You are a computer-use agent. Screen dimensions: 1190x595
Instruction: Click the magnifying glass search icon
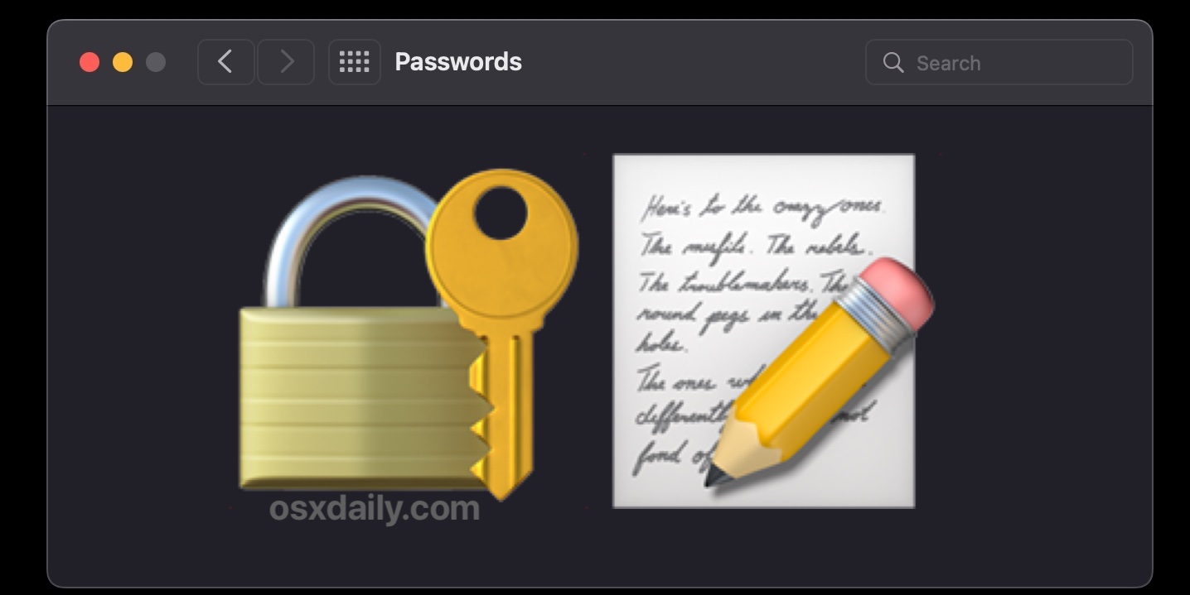[x=892, y=63]
